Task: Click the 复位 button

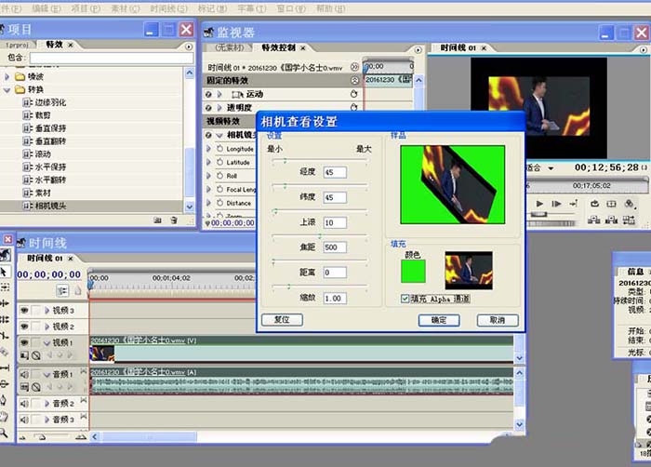Action: click(282, 319)
